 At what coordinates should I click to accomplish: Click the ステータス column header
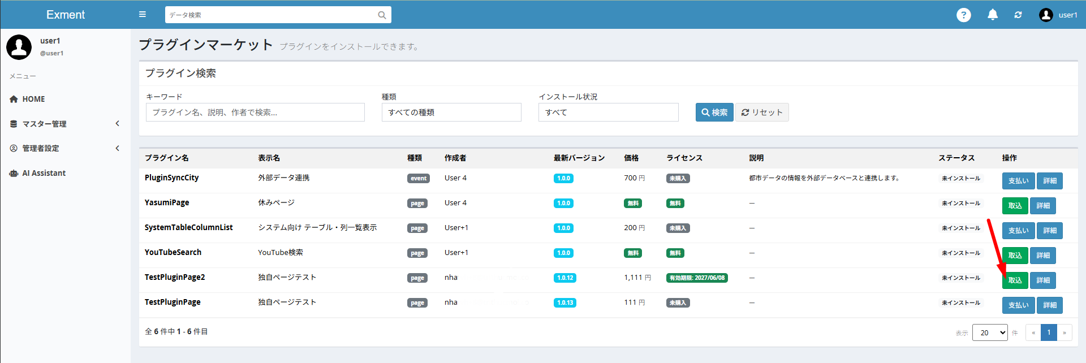click(x=957, y=158)
